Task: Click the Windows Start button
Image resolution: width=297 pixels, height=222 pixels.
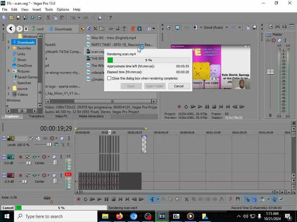Action: pyautogui.click(x=7, y=216)
